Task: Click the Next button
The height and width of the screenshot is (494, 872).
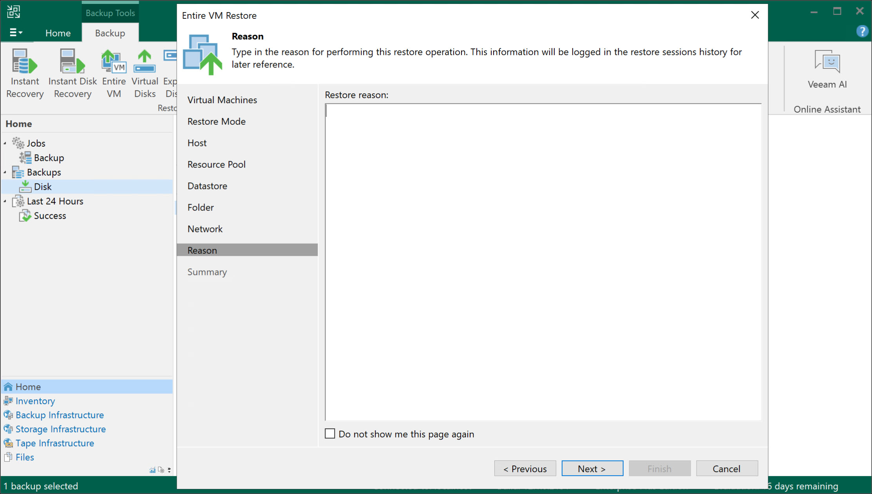Action: [x=592, y=469]
